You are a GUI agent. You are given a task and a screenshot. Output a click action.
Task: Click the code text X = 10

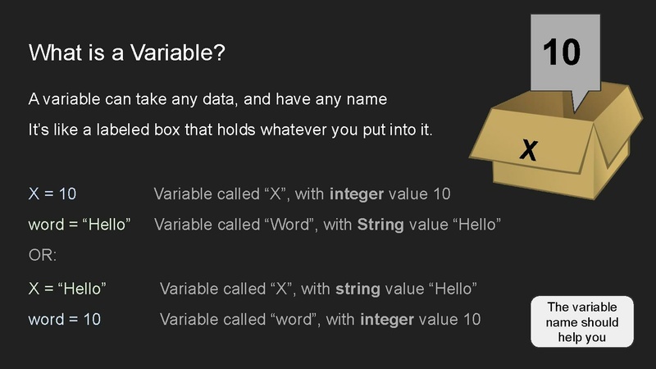52,194
